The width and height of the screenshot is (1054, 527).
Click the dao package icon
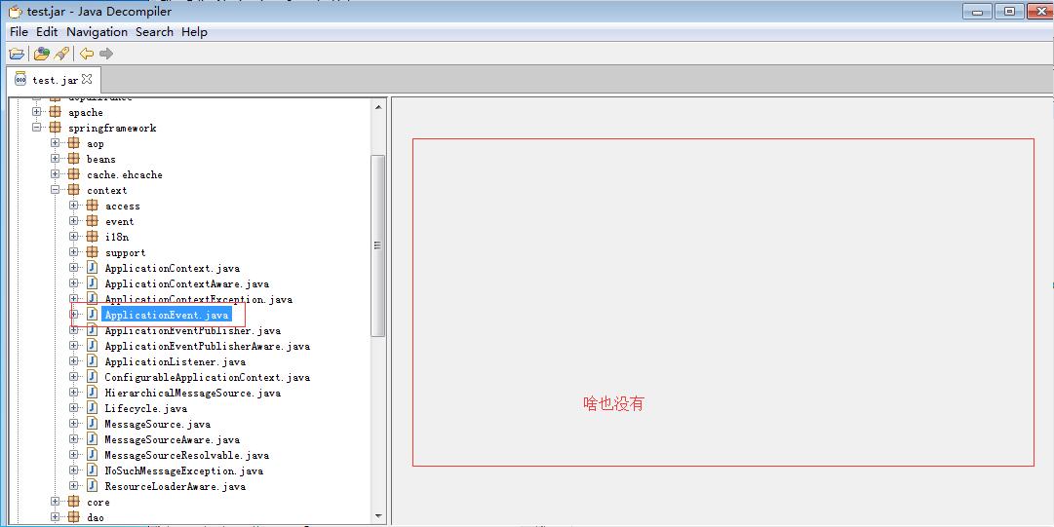74,517
